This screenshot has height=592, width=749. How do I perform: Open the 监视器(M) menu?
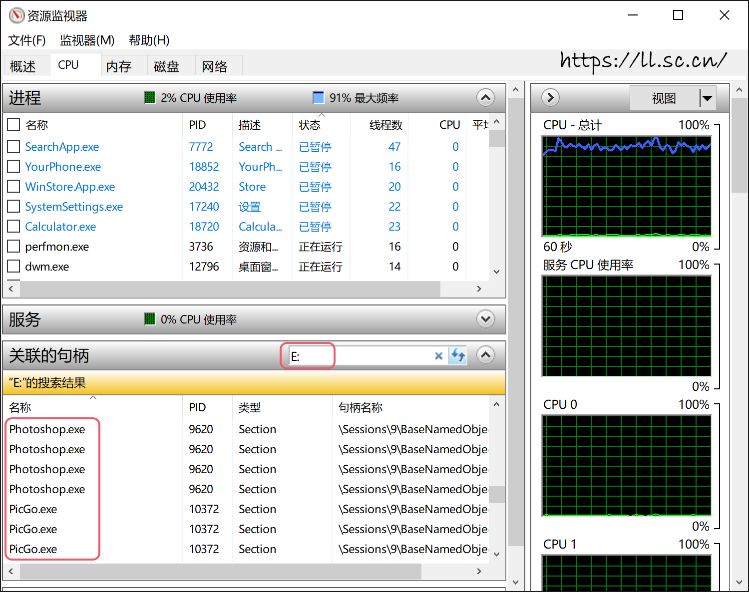pos(87,40)
